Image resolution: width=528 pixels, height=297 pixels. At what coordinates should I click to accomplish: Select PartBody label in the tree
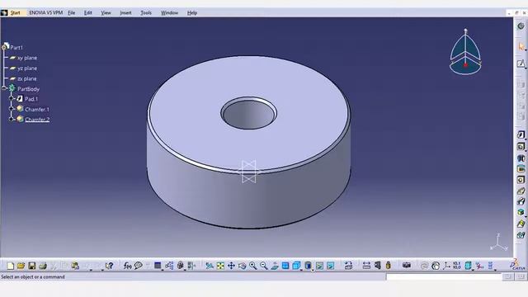click(x=29, y=89)
